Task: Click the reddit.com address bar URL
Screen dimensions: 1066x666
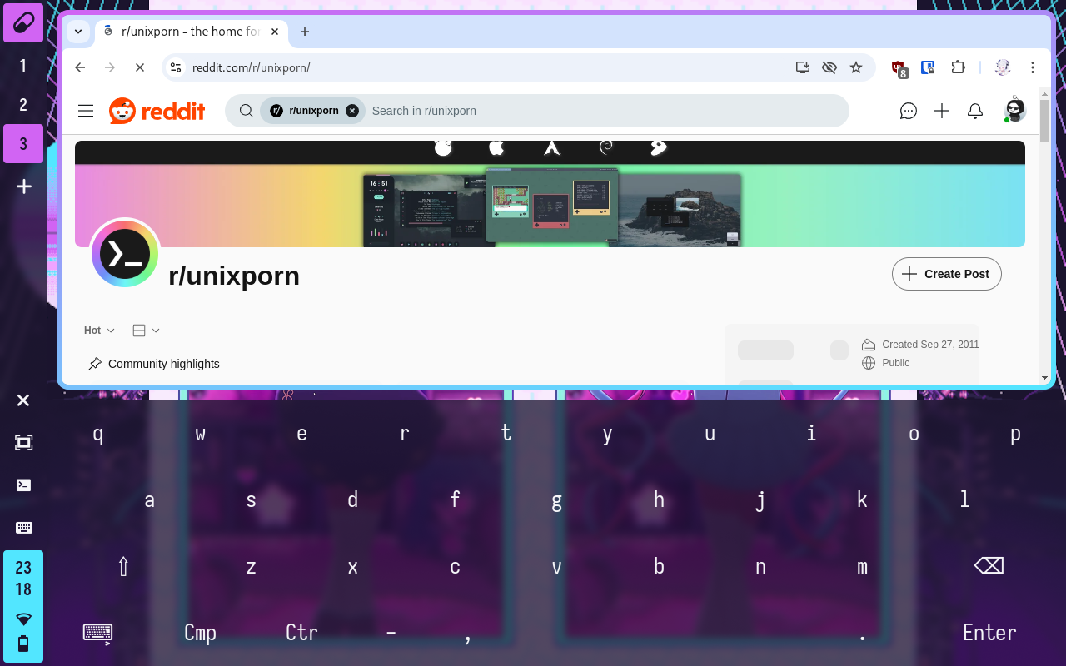Action: click(252, 67)
